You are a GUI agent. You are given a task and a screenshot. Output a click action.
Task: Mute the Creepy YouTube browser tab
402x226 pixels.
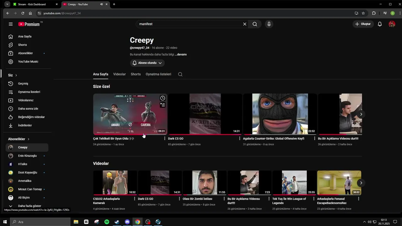pyautogui.click(x=101, y=4)
